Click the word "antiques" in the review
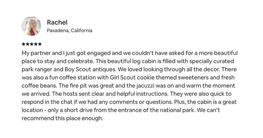 point(104,69)
